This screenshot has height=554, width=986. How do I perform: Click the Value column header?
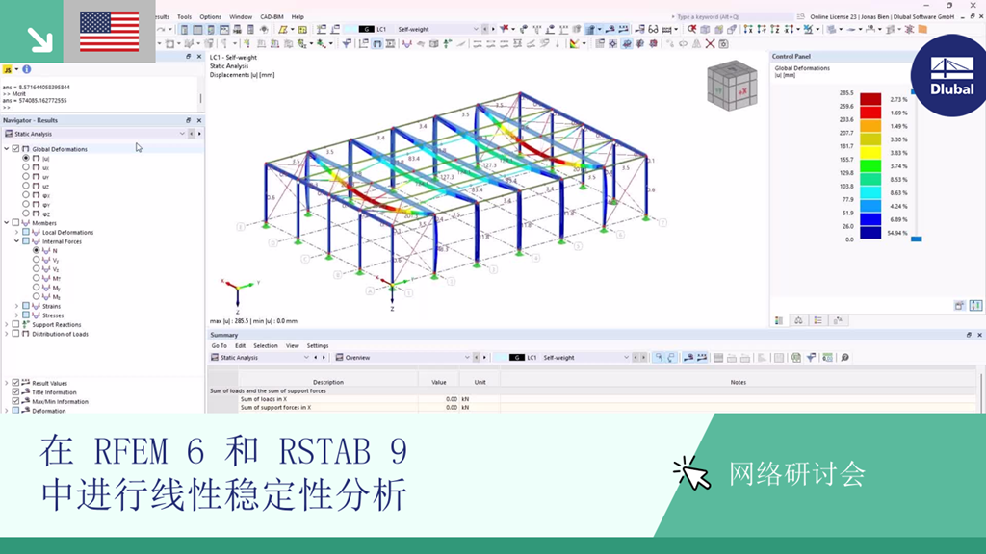[439, 382]
